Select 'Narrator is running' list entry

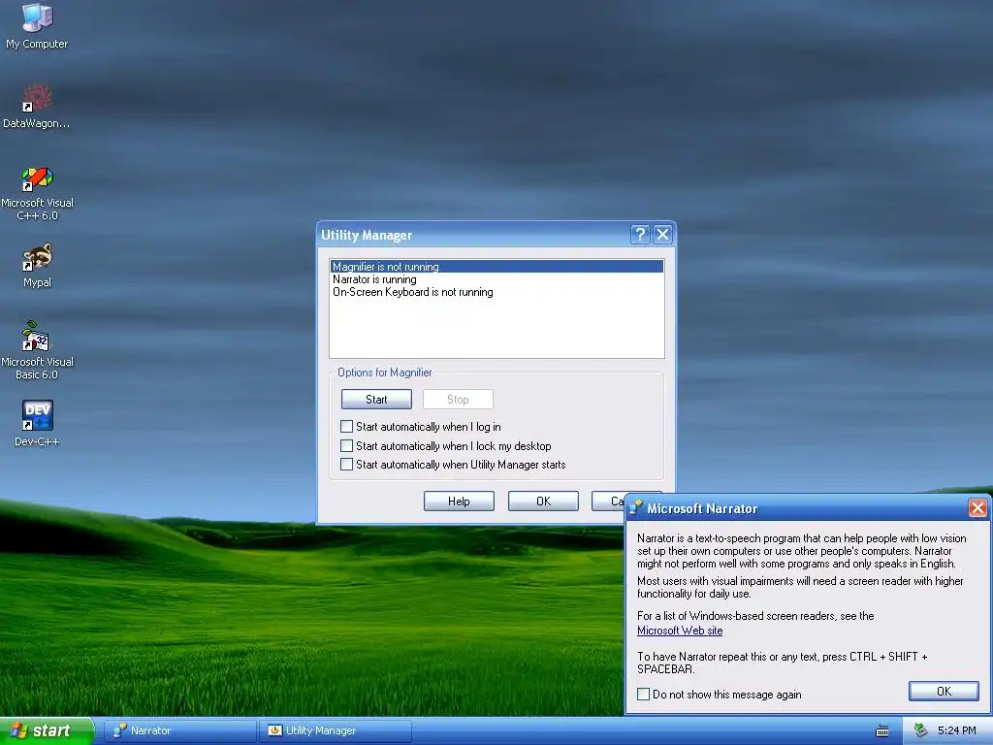(496, 279)
